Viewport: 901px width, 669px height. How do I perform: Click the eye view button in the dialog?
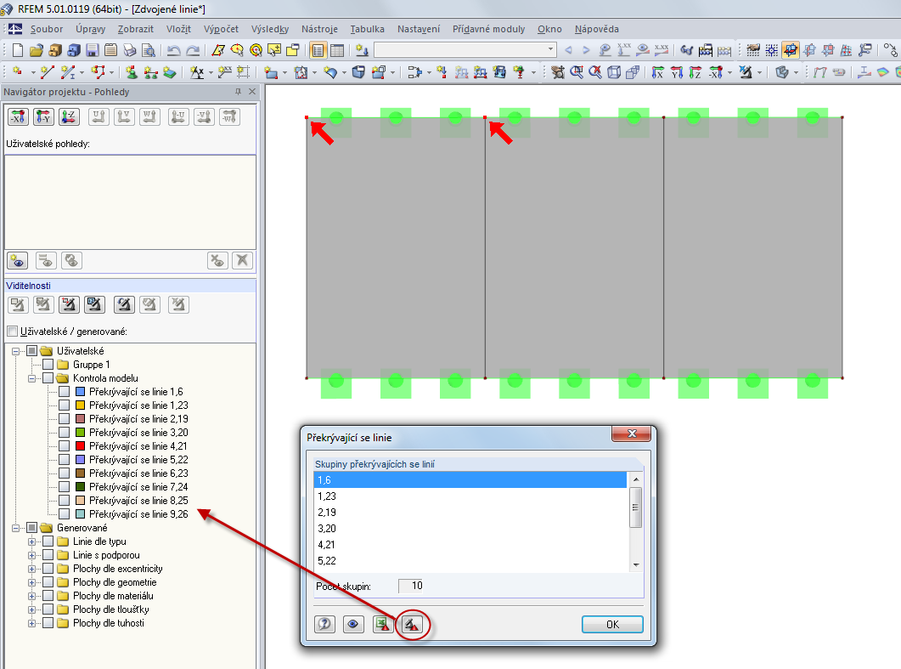(353, 624)
